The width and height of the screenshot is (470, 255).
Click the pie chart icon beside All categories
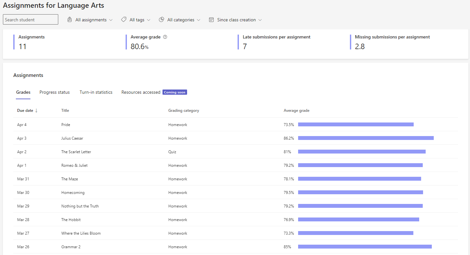[162, 20]
